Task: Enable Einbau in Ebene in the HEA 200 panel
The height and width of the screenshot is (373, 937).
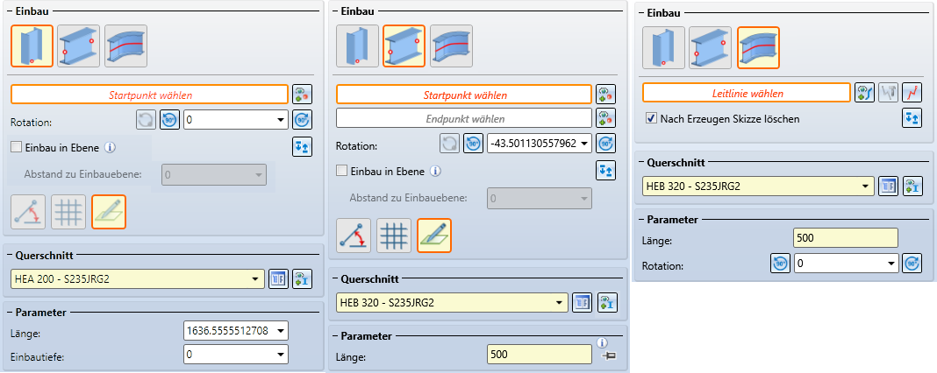Action: tap(18, 147)
